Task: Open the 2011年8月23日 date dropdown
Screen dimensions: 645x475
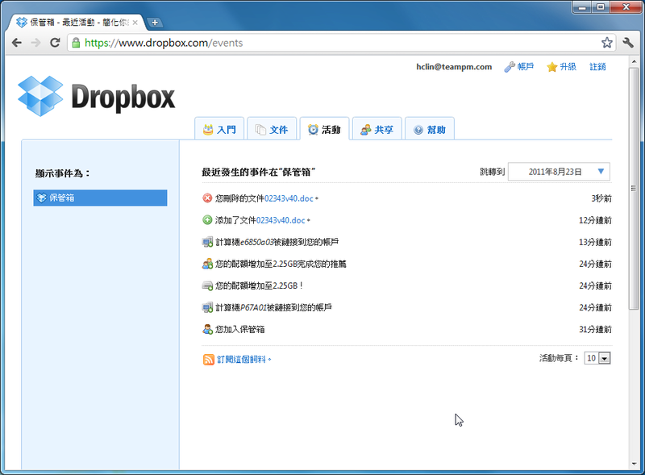Action: pyautogui.click(x=559, y=172)
